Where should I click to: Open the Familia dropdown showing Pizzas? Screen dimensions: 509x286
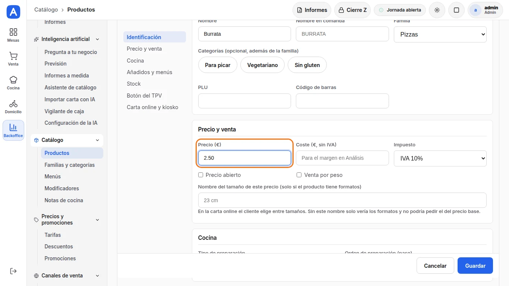(440, 34)
